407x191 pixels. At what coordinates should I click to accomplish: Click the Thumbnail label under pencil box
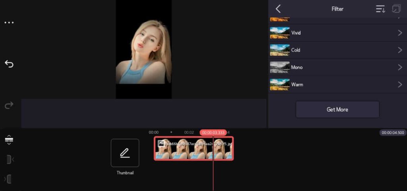[125, 173]
